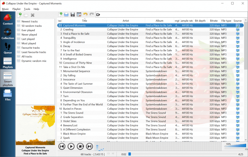Click the load playlist icon in the toolbar

(x=66, y=15)
